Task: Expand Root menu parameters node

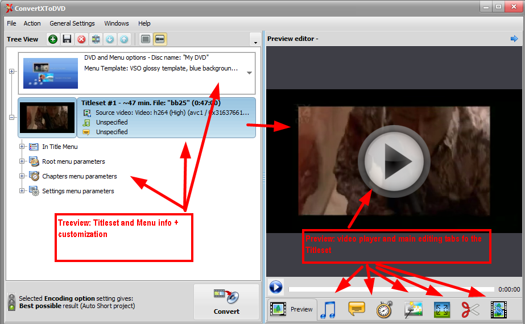Action: [22, 161]
